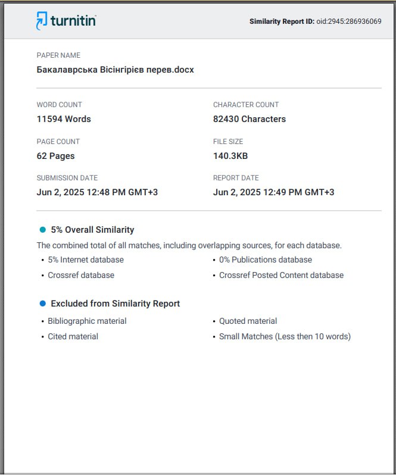The height and width of the screenshot is (475, 396).
Task: Click the Crossref Posted Content database item
Action: point(281,276)
